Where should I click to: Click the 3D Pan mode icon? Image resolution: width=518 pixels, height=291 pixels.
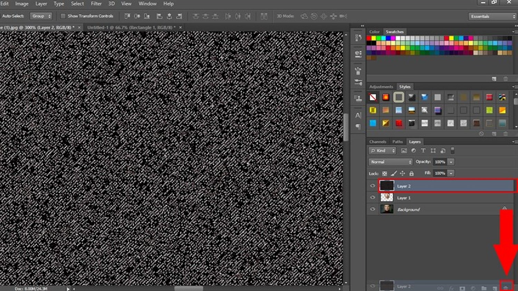tap(324, 16)
